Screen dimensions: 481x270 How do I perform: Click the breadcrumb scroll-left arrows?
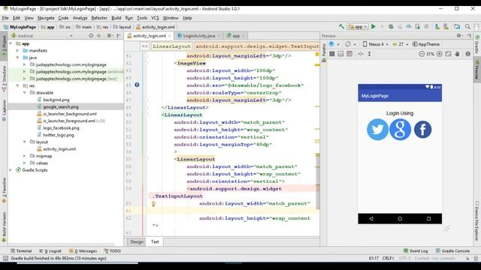pyautogui.click(x=144, y=46)
